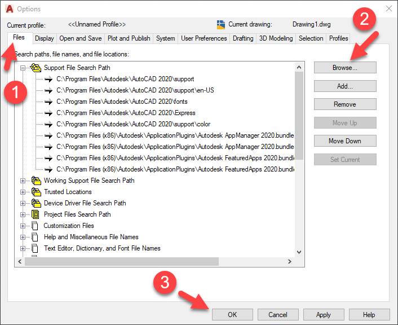Click the Current drawing icon
Screen dimensions: 398x325
point(221,25)
